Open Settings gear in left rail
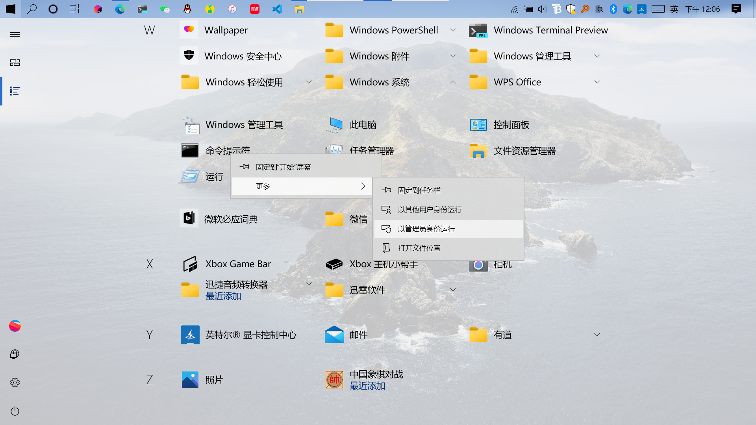Screen dimensions: 756x425 [x=15, y=382]
